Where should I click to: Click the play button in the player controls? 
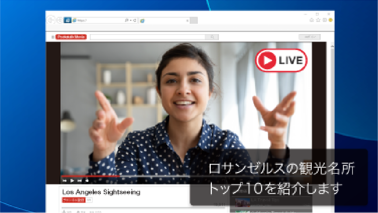(x=72, y=181)
